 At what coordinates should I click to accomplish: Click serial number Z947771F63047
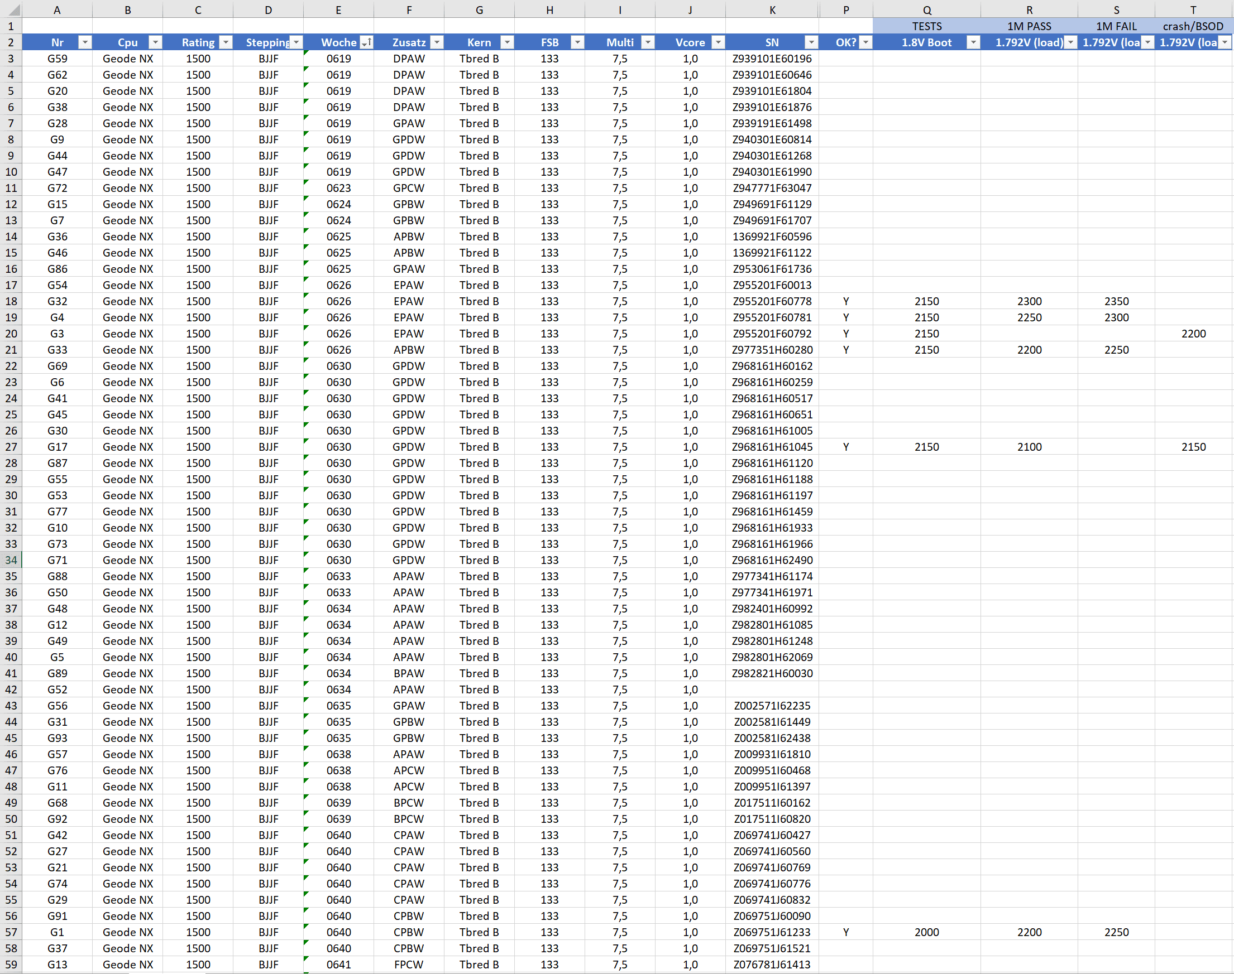click(x=772, y=188)
